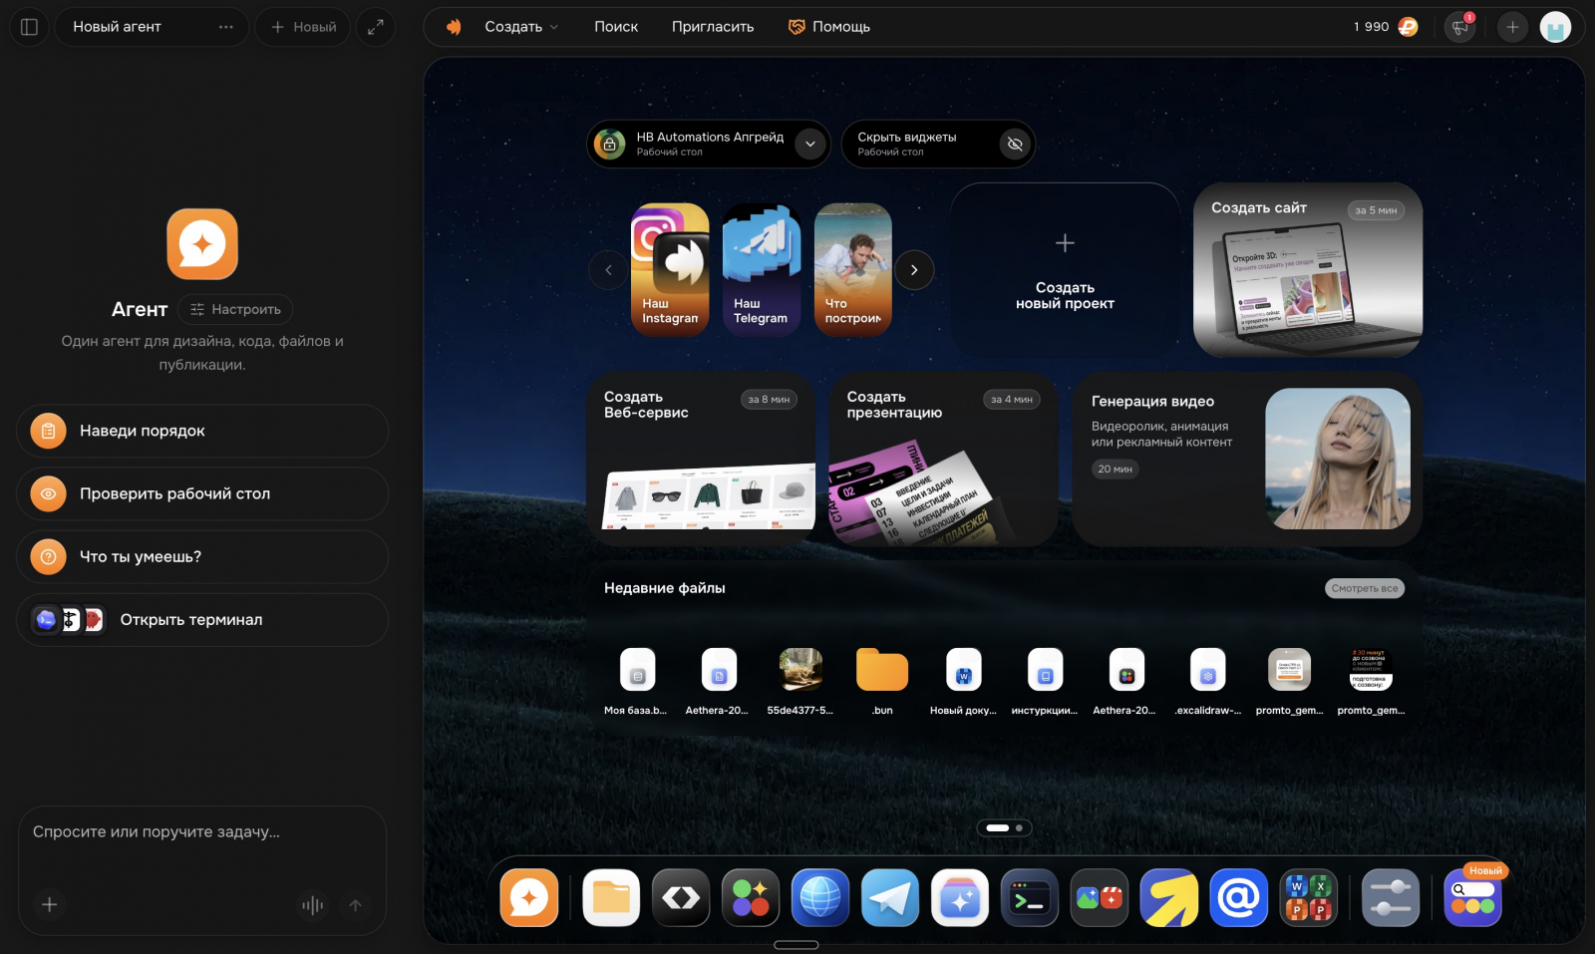Open the инструкции... file

click(x=1045, y=681)
